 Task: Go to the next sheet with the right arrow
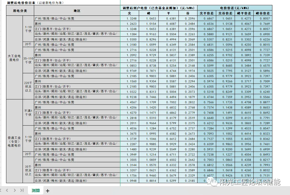pyautogui.click(x=15, y=190)
